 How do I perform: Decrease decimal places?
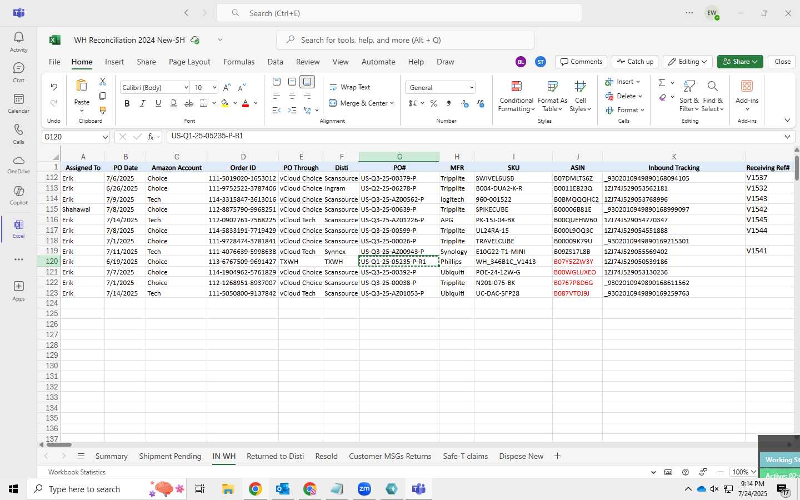tap(481, 103)
